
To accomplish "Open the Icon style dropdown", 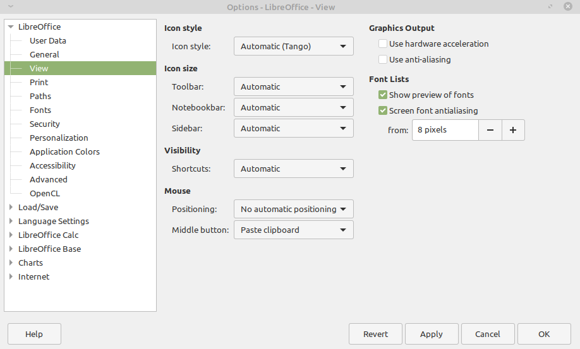I will 293,46.
